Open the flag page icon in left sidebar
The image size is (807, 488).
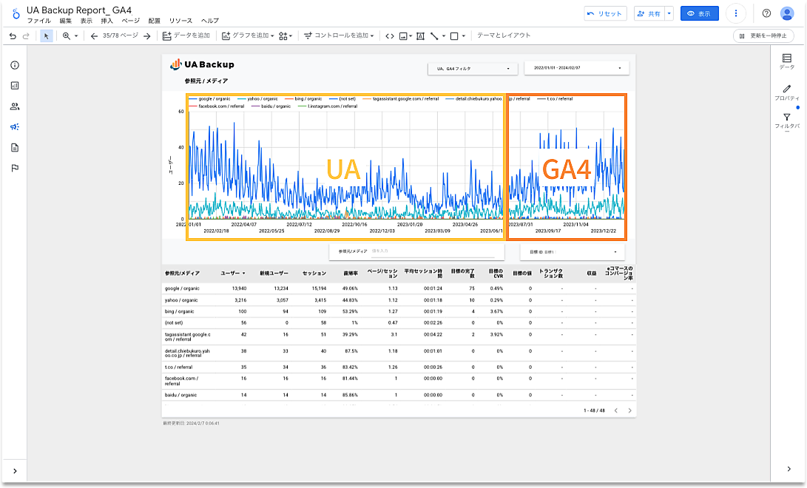pyautogui.click(x=15, y=168)
